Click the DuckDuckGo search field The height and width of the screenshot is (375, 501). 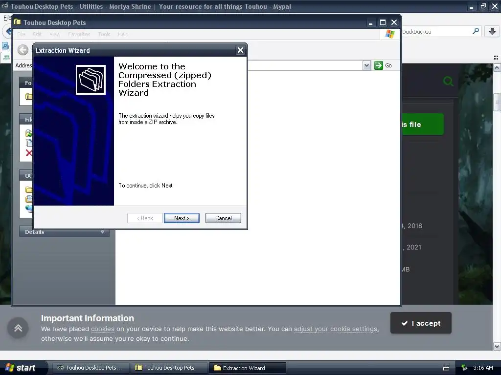tap(436, 32)
